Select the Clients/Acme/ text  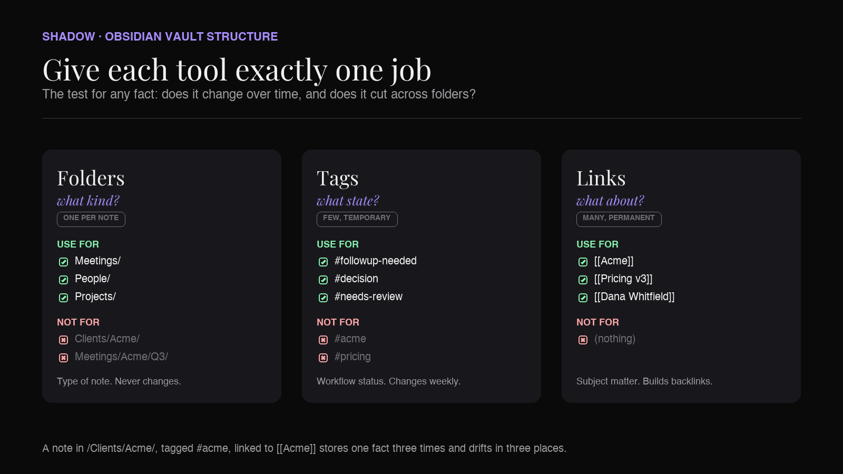pos(107,339)
